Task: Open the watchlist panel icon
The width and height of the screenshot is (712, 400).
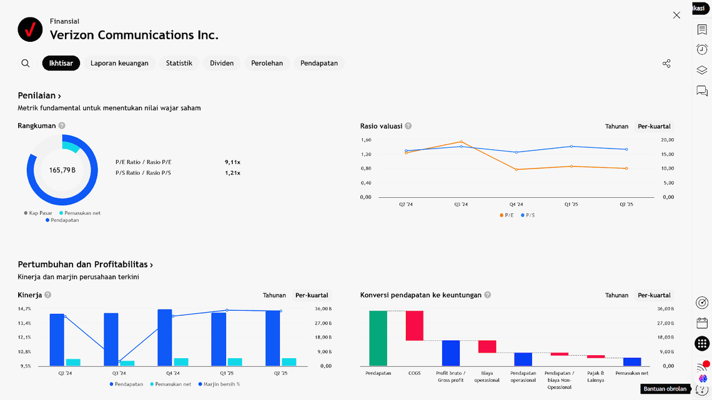Action: point(702,30)
